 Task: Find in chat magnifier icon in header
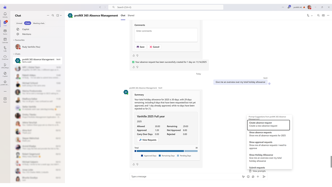tap(319, 16)
